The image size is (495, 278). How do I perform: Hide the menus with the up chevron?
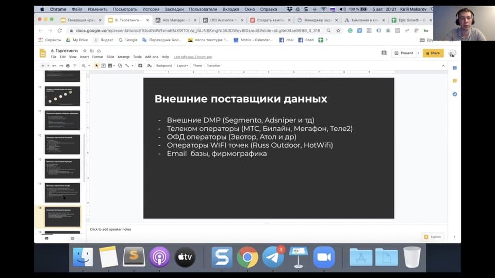pos(443,65)
